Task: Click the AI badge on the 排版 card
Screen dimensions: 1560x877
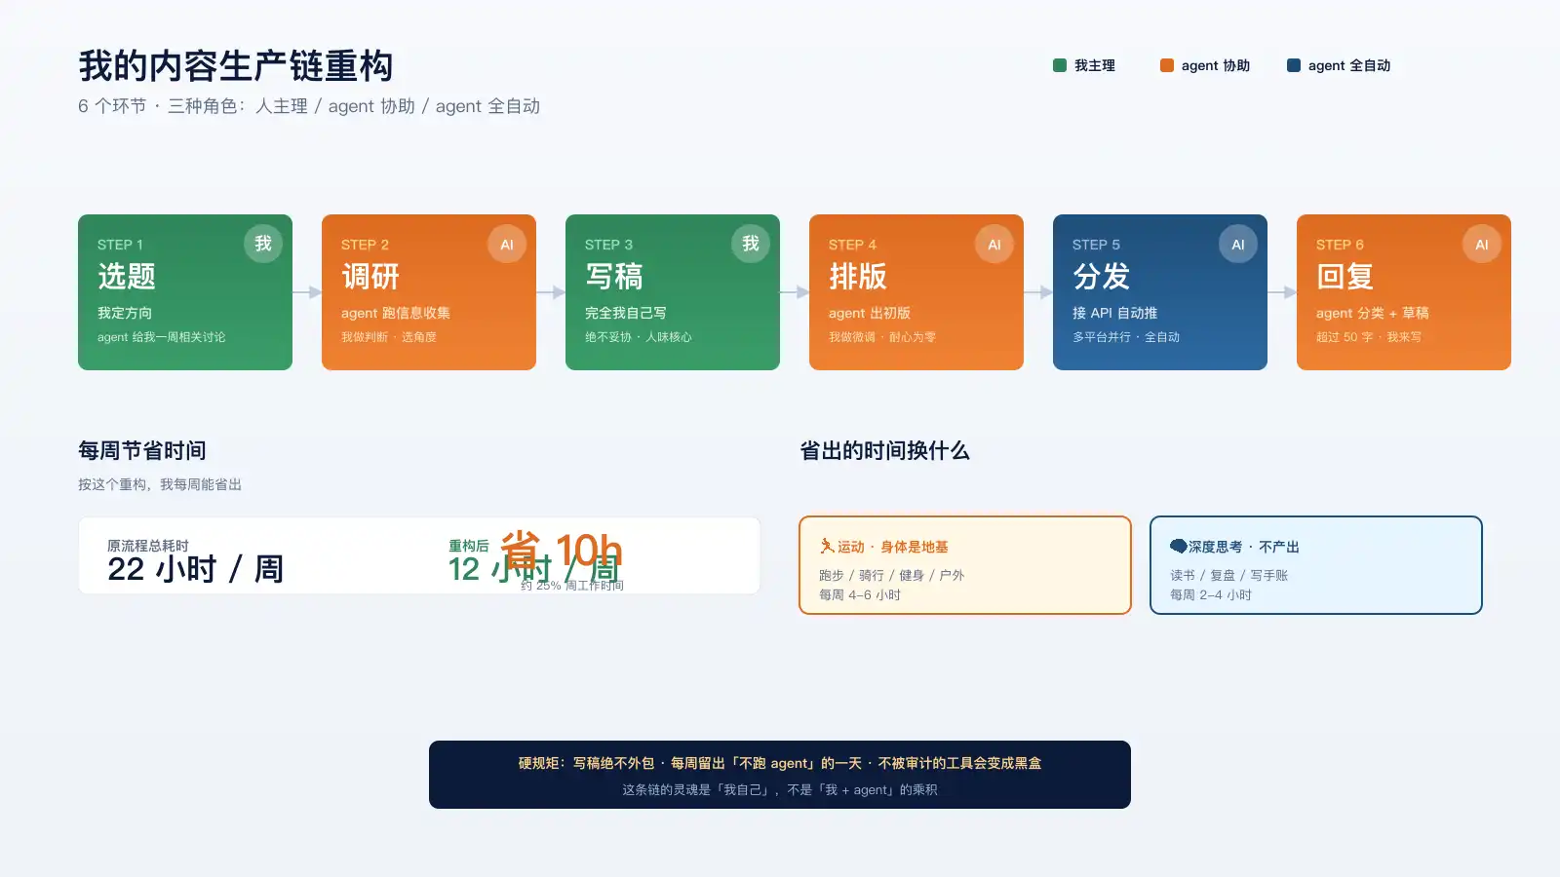Action: [x=994, y=244]
